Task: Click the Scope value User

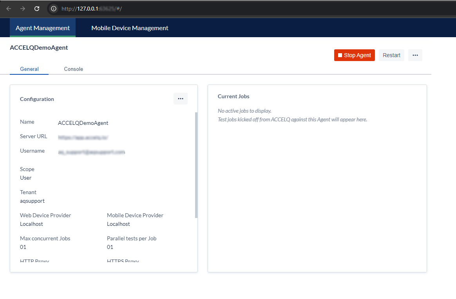Action: (x=25, y=178)
